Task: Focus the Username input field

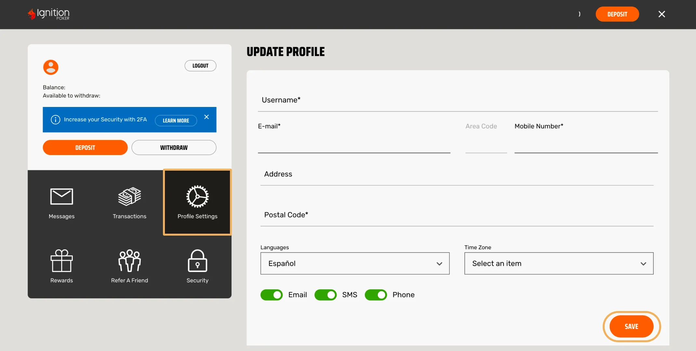Action: [458, 100]
